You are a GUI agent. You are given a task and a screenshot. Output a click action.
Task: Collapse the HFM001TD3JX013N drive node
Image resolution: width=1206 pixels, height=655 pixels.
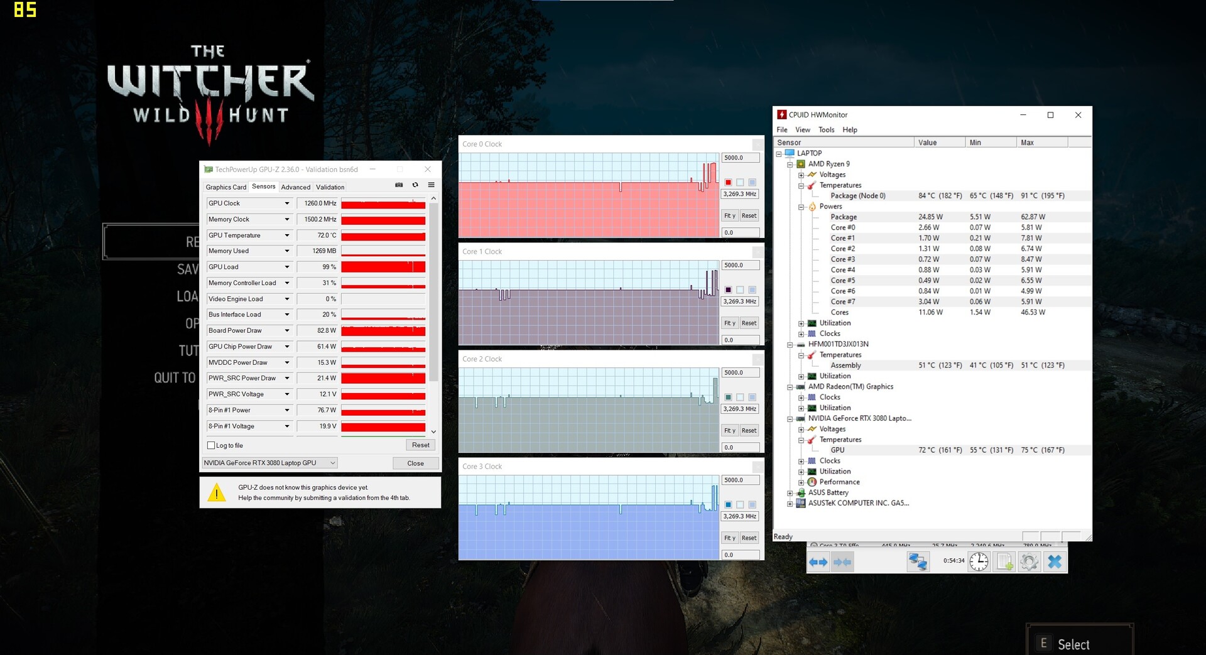(x=790, y=345)
